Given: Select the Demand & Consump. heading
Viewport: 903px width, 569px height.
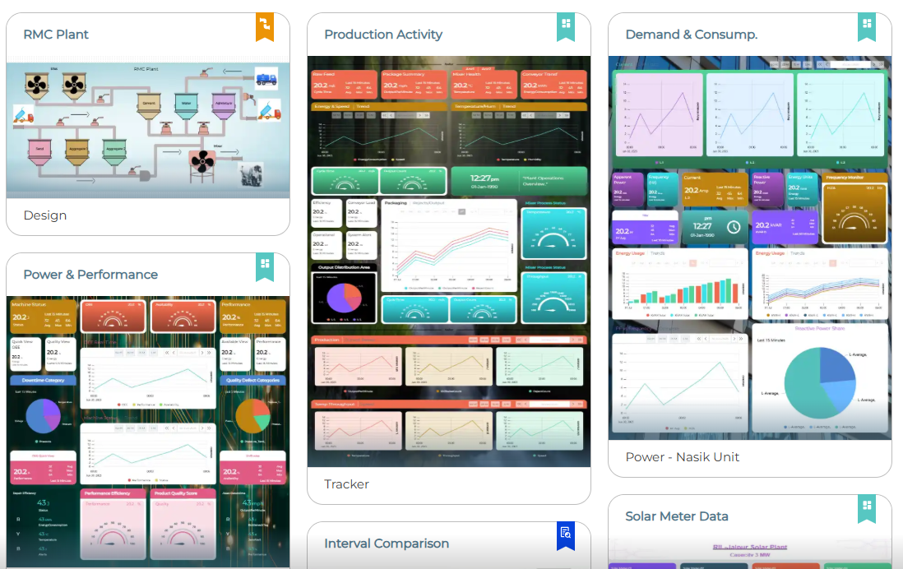Looking at the screenshot, I should tap(691, 35).
